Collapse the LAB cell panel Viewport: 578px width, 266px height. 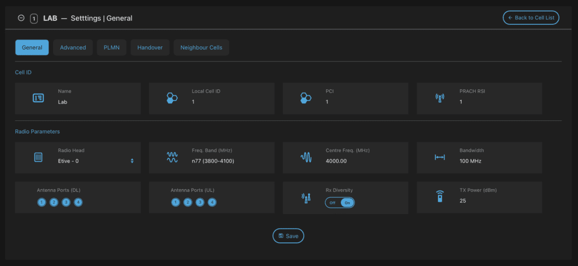click(x=21, y=18)
